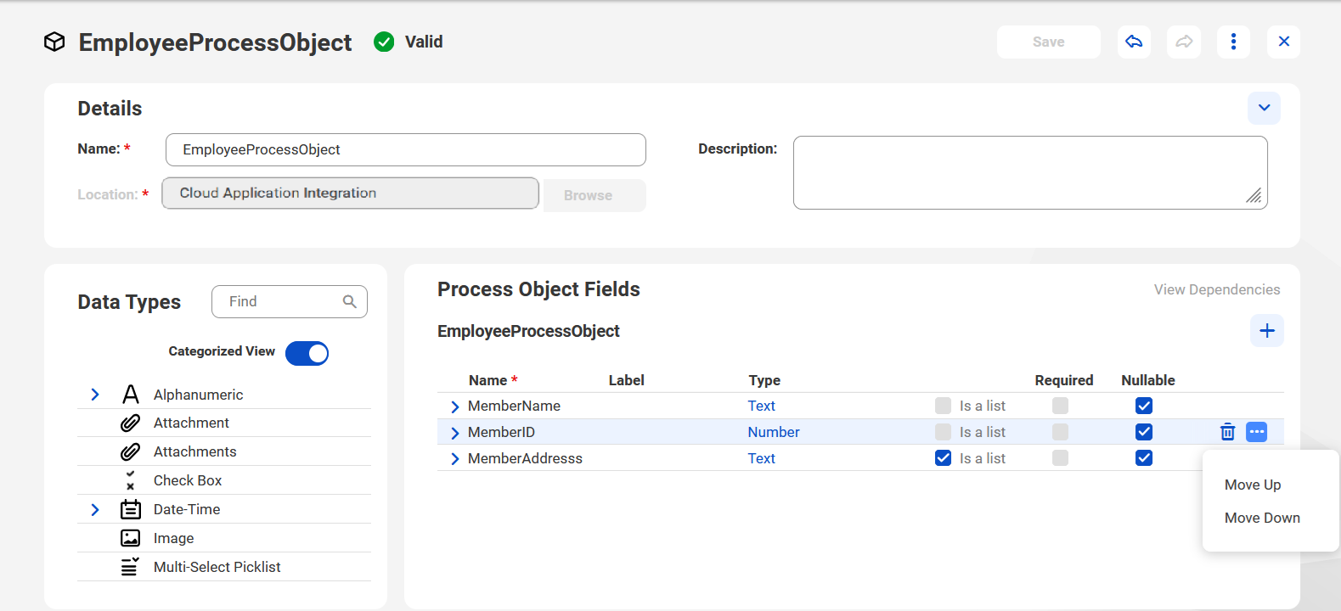Screen dimensions: 1341x611
Task: Click the process object cube icon
Action: click(54, 42)
